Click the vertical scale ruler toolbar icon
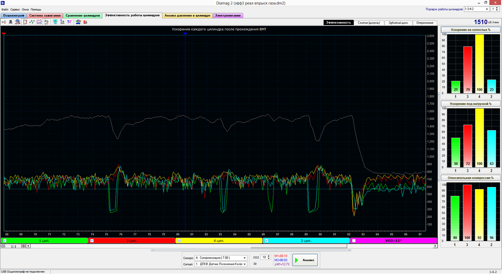This screenshot has width=502, height=274. click(26, 22)
